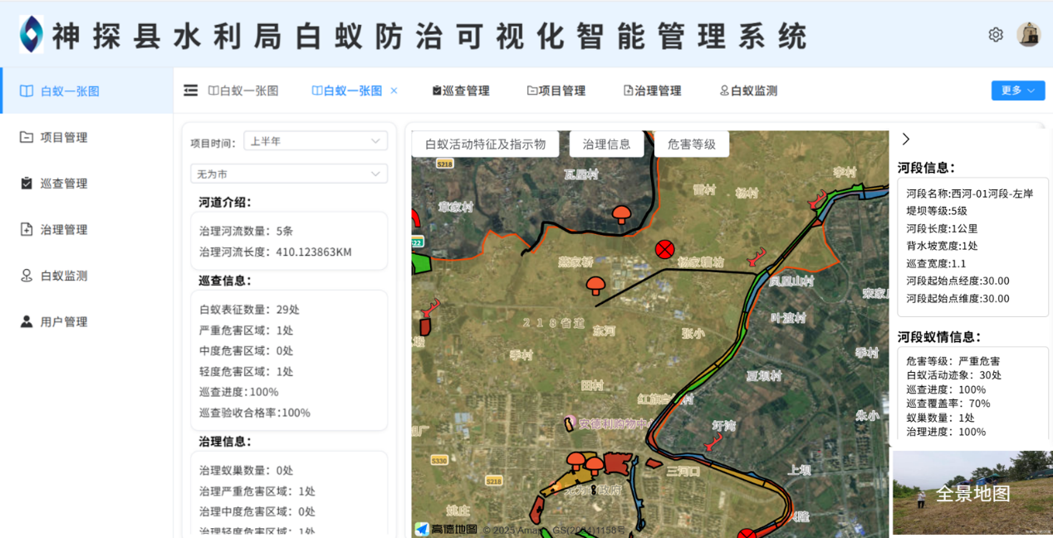Click the green polygon below the 222 road badge
The height and width of the screenshot is (538, 1053).
click(422, 263)
